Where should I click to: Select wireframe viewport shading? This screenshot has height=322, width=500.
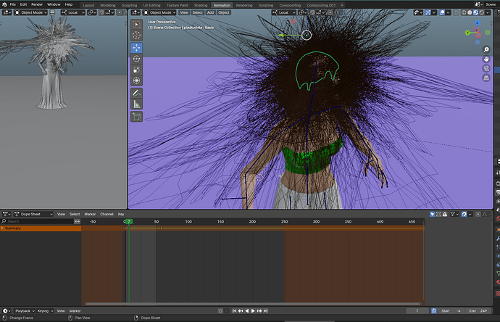464,12
